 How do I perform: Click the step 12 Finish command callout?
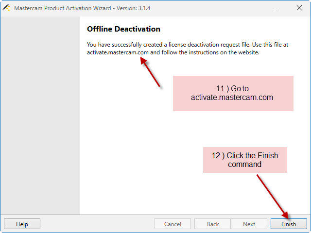pyautogui.click(x=245, y=160)
